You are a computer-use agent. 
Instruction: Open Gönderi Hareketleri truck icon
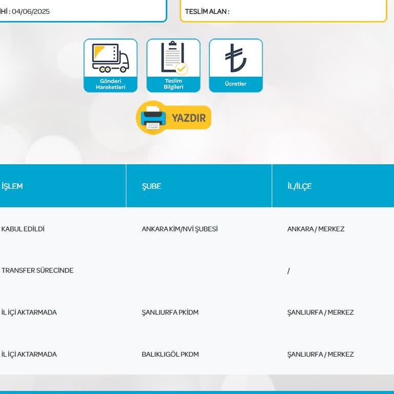(111, 66)
